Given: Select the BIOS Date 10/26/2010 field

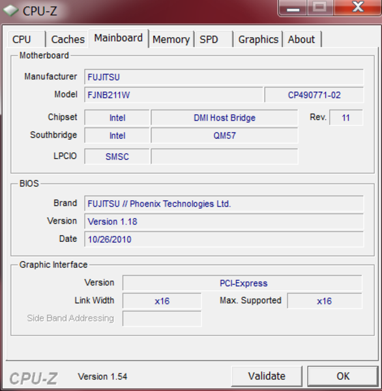Looking at the screenshot, I should pos(224,239).
